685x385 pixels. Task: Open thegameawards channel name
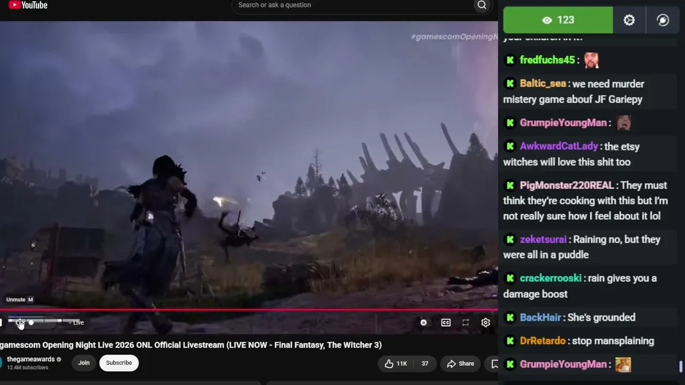(x=31, y=359)
